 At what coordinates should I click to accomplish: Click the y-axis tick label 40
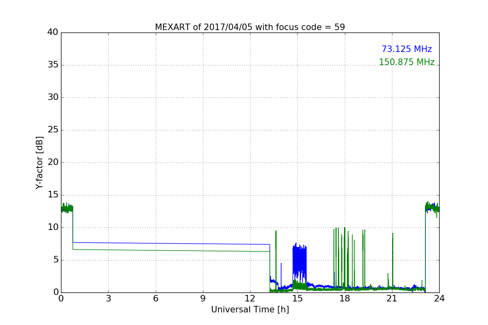pos(52,32)
